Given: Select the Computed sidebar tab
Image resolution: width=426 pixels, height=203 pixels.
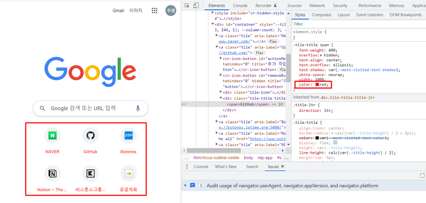Looking at the screenshot, I should pyautogui.click(x=321, y=15).
